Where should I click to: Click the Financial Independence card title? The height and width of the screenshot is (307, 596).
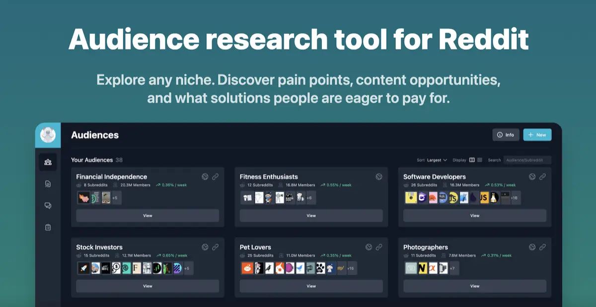tap(112, 177)
